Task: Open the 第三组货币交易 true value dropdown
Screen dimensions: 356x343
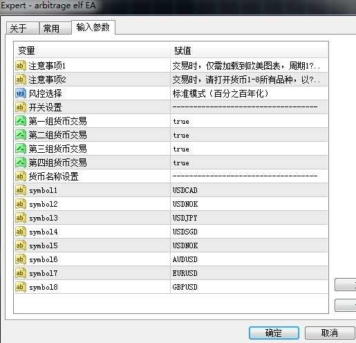Action: 249,149
